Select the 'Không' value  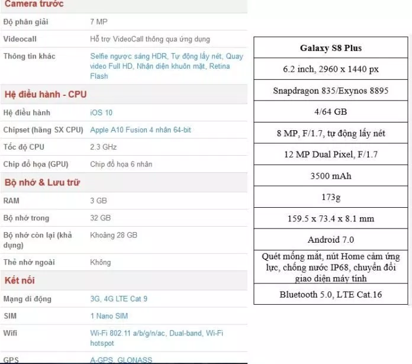(101, 262)
